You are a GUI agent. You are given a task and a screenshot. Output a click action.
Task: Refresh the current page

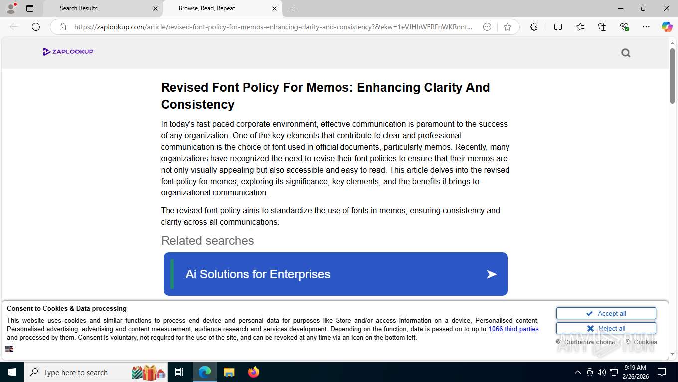point(36,27)
